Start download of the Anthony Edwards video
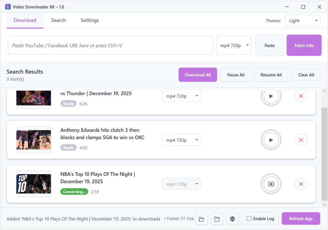 click(271, 140)
